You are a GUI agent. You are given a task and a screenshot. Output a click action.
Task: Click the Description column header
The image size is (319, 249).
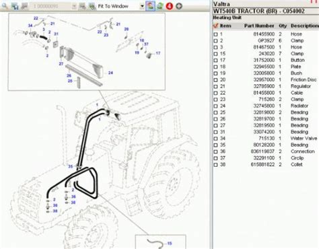click(305, 26)
